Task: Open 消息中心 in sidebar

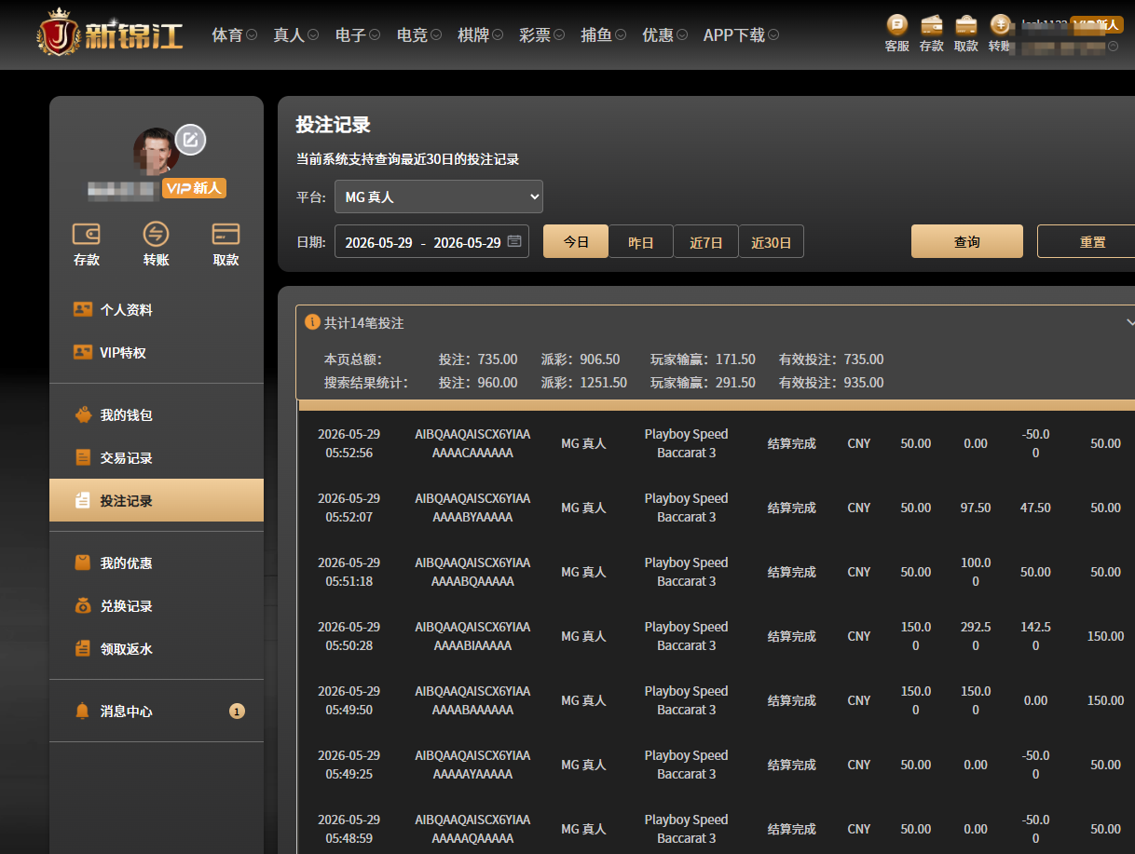Action: point(157,711)
